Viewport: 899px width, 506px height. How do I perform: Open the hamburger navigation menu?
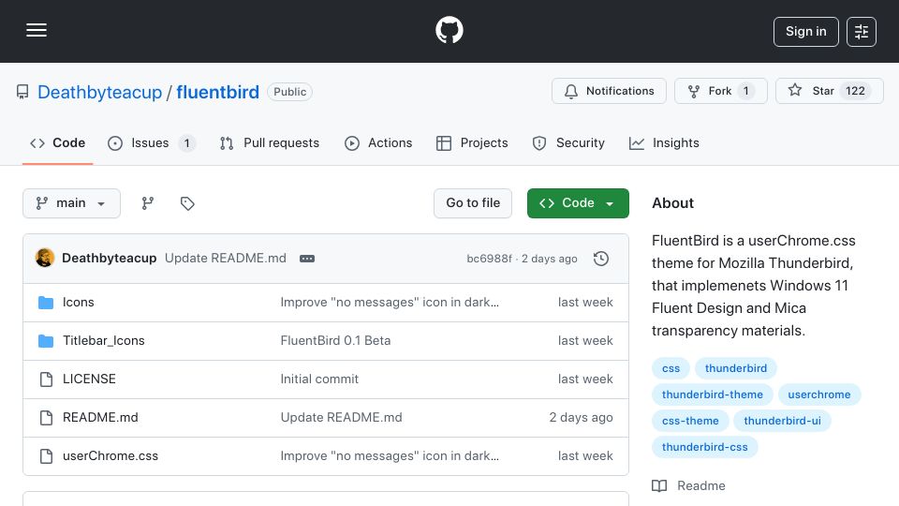(x=37, y=30)
